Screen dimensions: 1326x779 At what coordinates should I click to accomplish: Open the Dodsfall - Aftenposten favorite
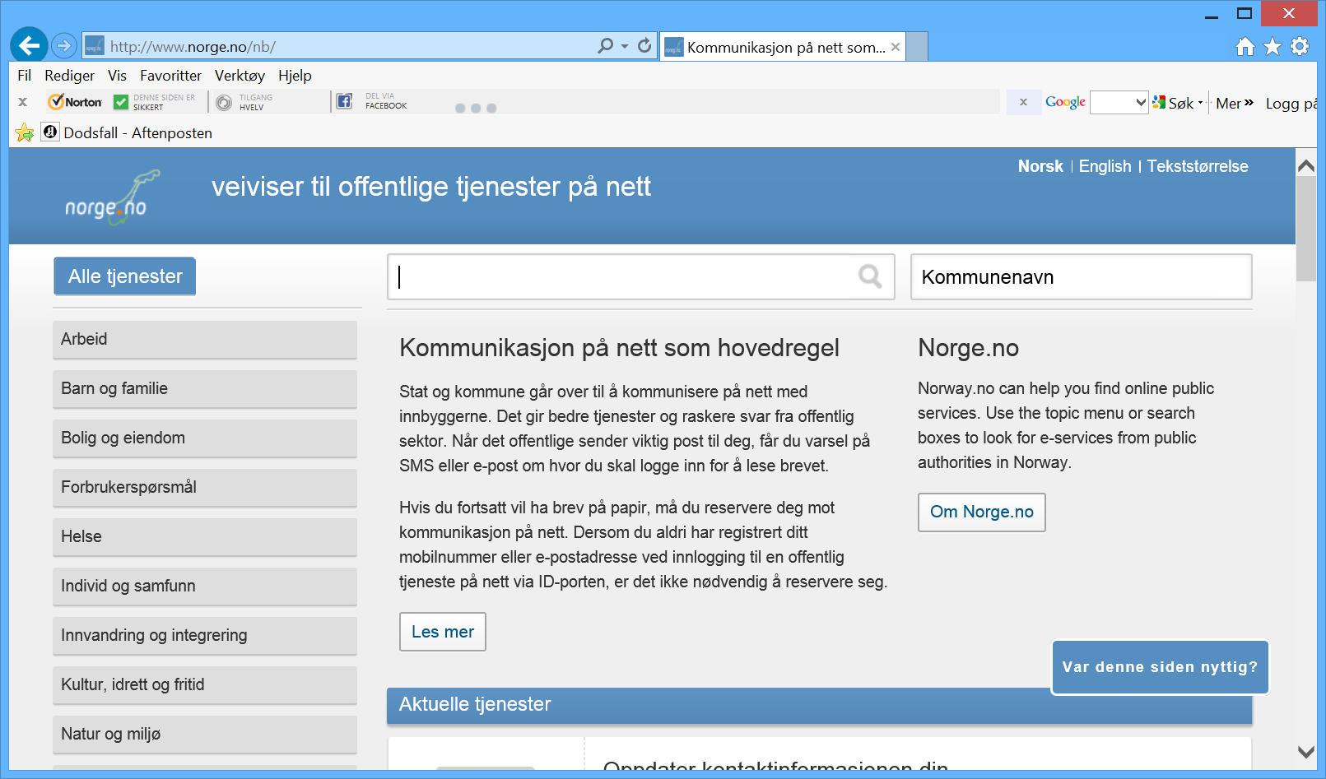[x=128, y=132]
